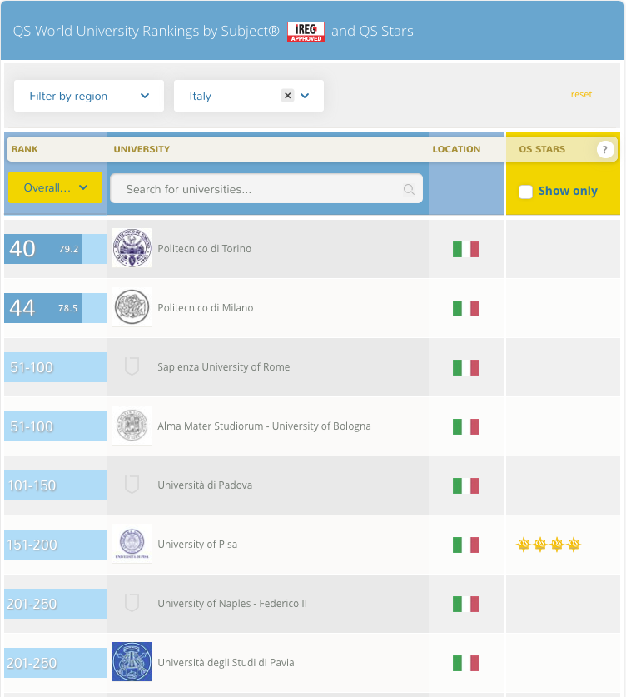The height and width of the screenshot is (697, 626).
Task: Toggle the Show only QS Stars checkbox
Action: (x=525, y=192)
